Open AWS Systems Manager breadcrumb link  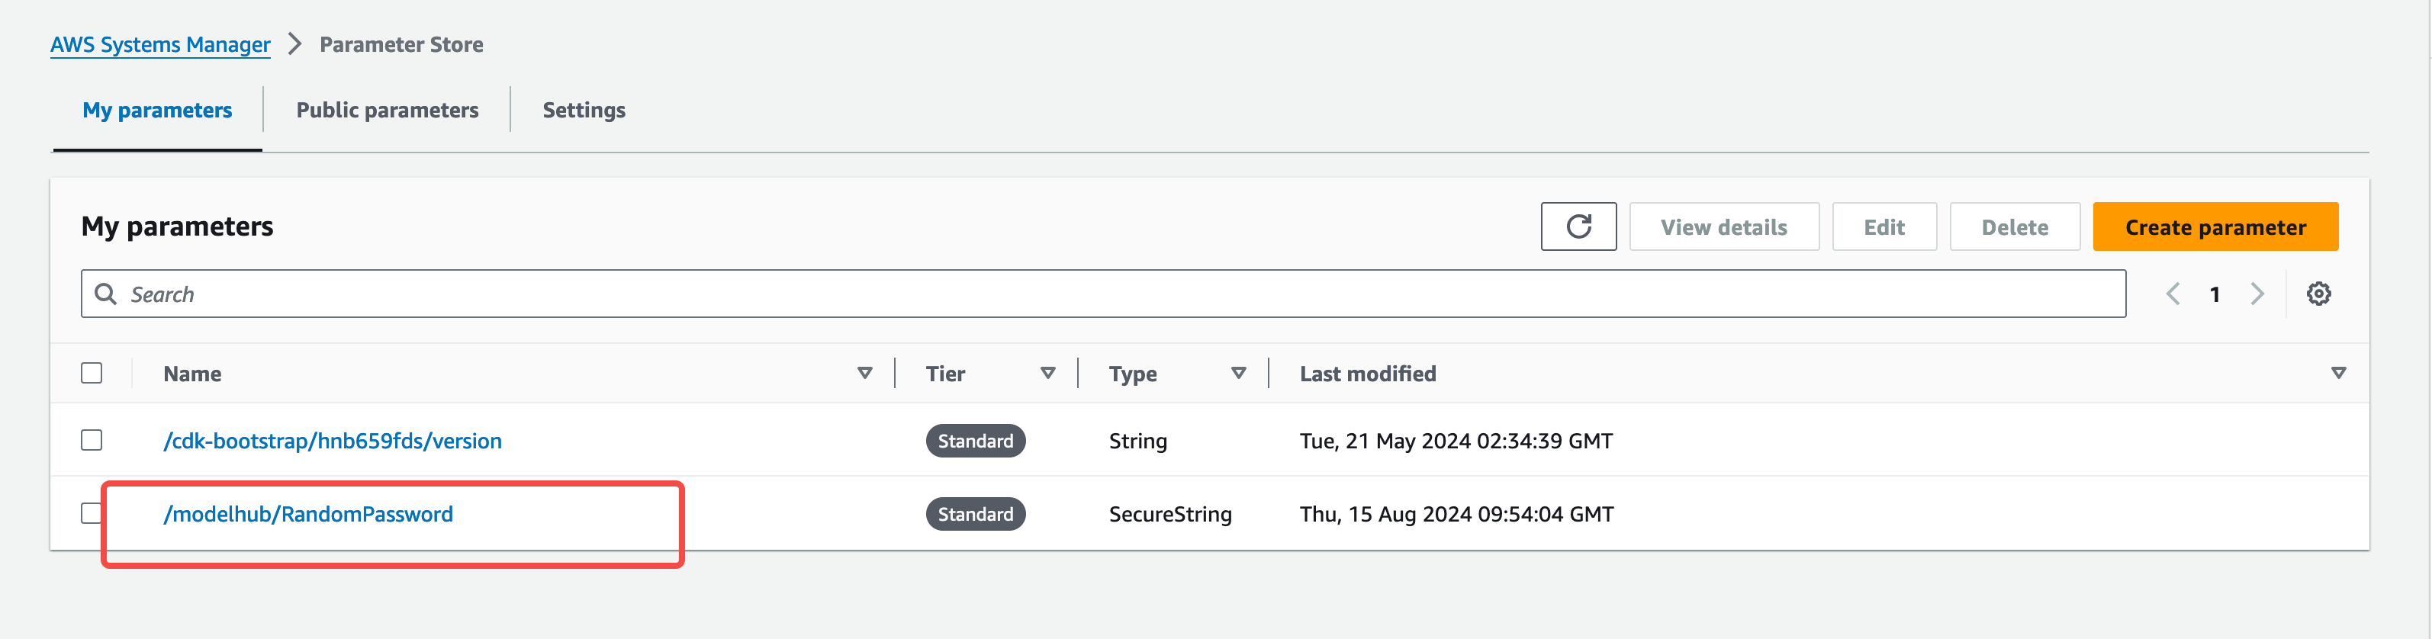pyautogui.click(x=159, y=44)
